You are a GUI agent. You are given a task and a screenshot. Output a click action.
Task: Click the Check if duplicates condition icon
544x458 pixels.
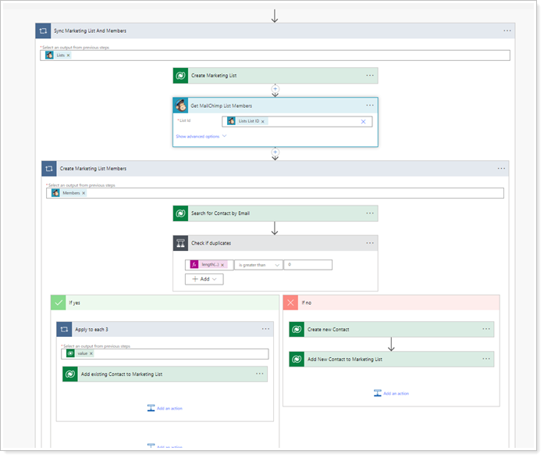click(180, 243)
